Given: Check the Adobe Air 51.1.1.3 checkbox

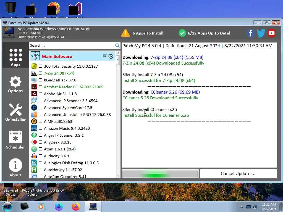Looking at the screenshot, I should [41, 94].
